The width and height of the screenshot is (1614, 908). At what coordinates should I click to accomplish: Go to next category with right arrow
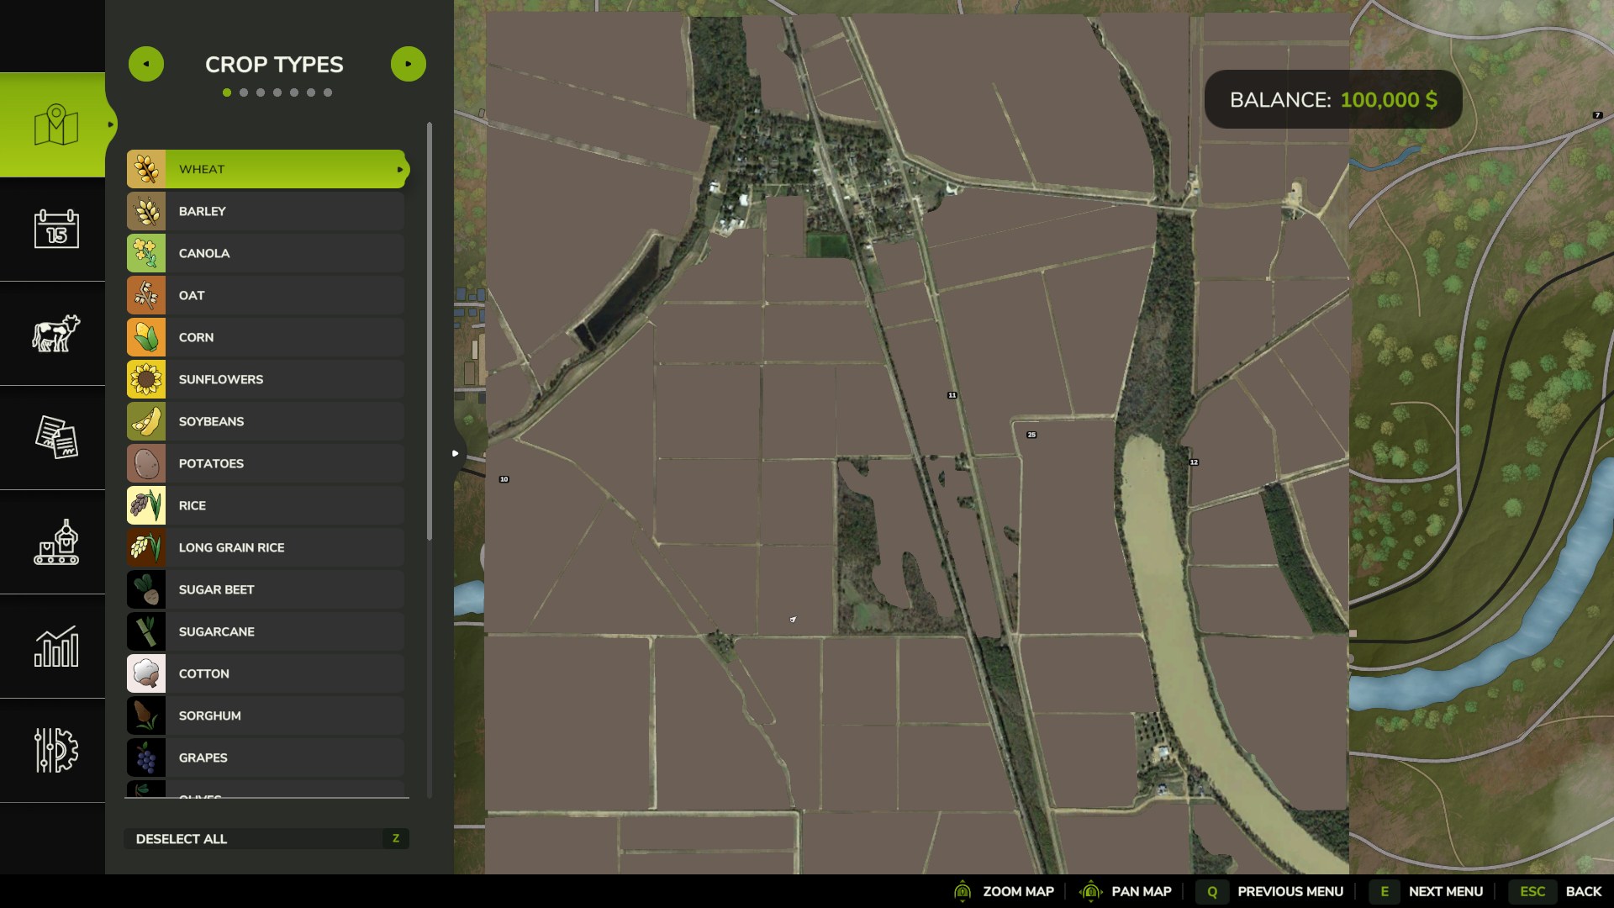[x=409, y=64]
